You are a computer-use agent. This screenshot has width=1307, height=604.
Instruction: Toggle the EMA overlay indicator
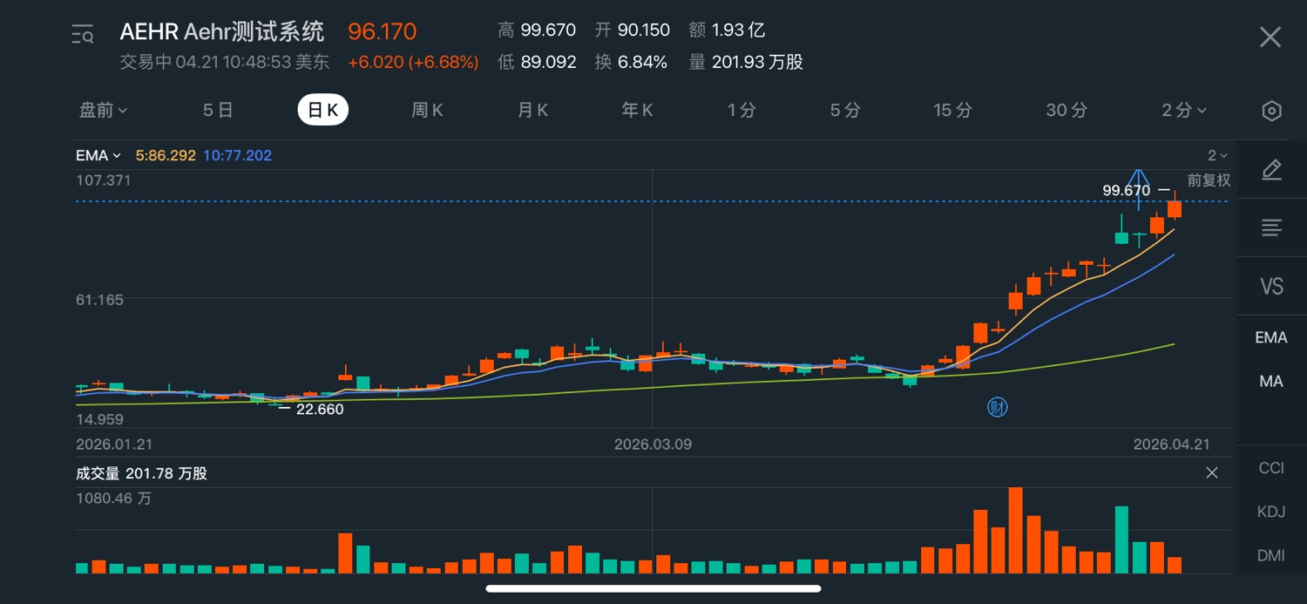[x=1271, y=337]
